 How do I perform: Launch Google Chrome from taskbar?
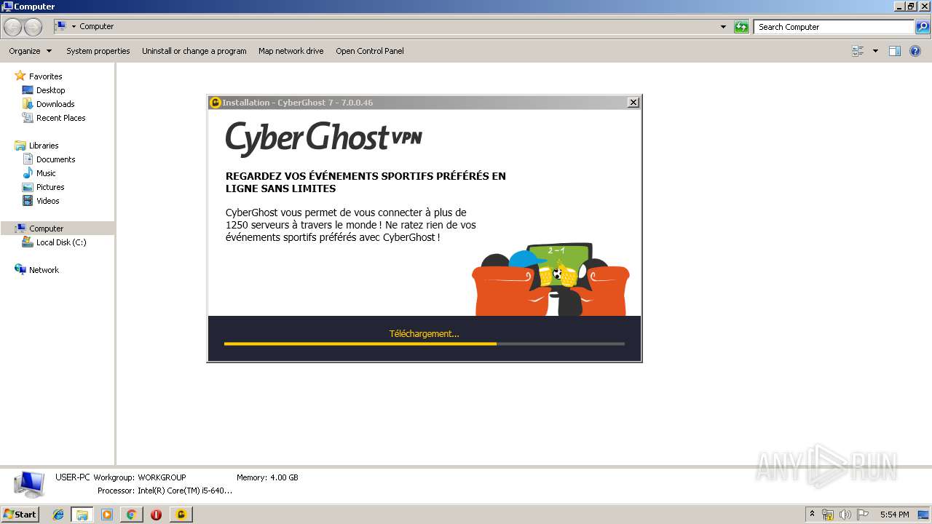(x=131, y=515)
